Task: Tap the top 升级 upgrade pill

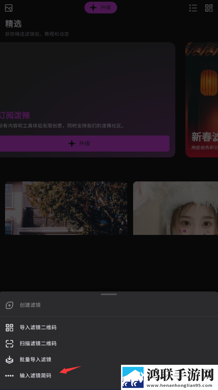Action: (101, 7)
